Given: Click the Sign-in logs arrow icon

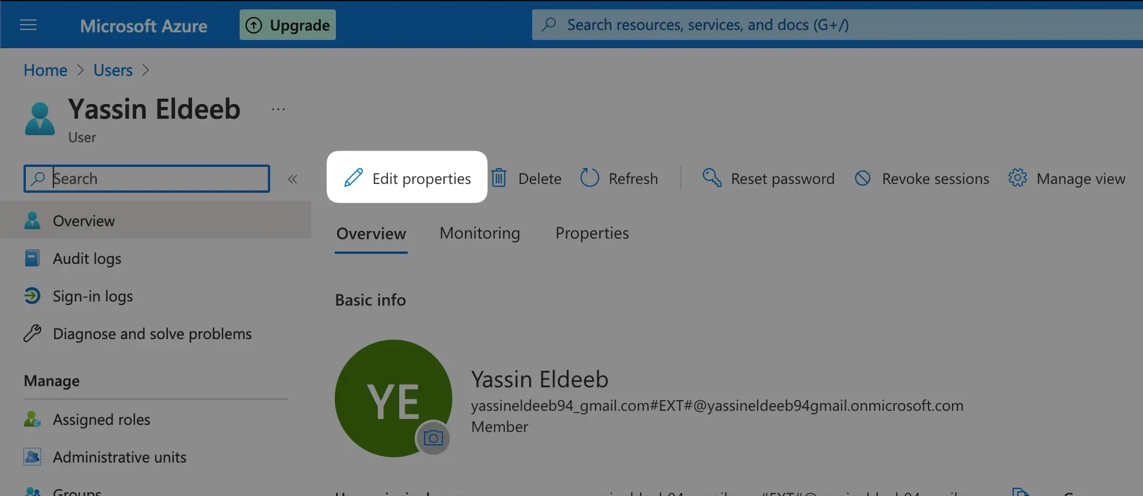Looking at the screenshot, I should click(x=32, y=296).
